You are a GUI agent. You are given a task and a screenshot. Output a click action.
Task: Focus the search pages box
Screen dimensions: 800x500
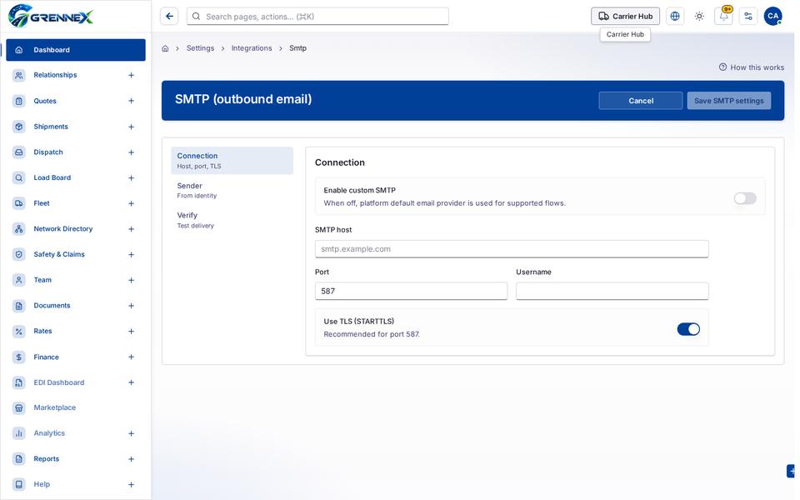[x=317, y=17]
